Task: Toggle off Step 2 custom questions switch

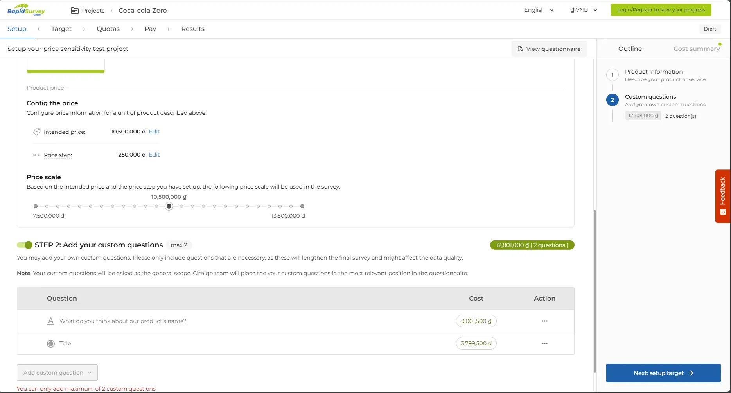Action: point(25,245)
